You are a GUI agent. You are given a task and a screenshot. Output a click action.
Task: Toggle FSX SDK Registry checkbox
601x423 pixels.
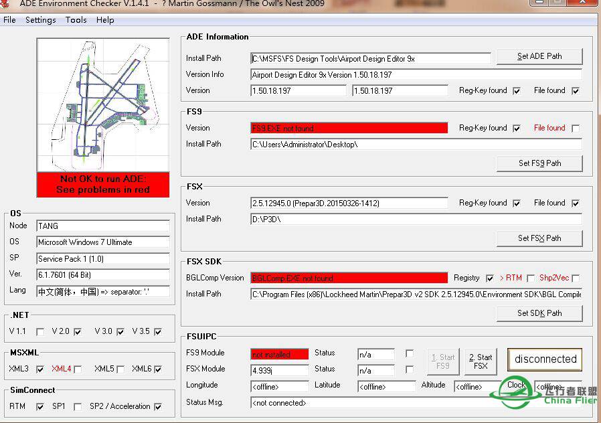489,278
